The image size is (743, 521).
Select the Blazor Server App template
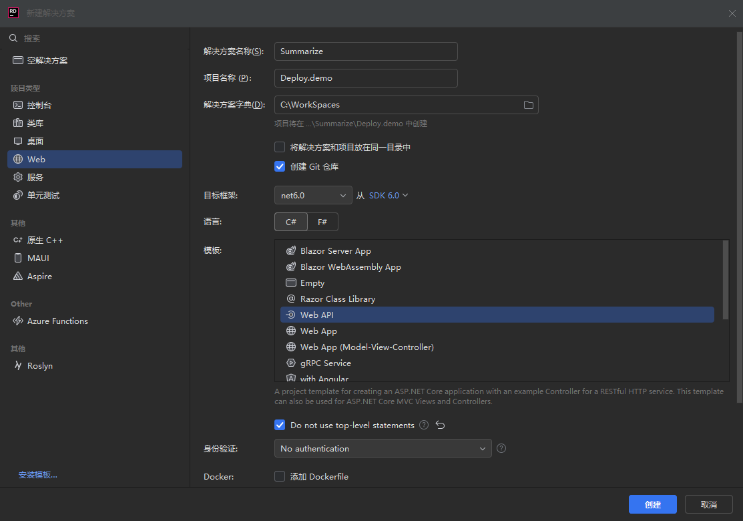point(335,251)
